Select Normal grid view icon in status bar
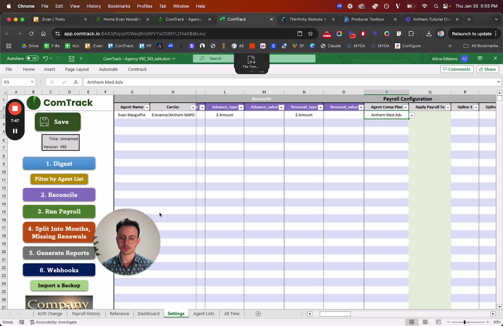This screenshot has height=326, width=503. tap(412, 322)
